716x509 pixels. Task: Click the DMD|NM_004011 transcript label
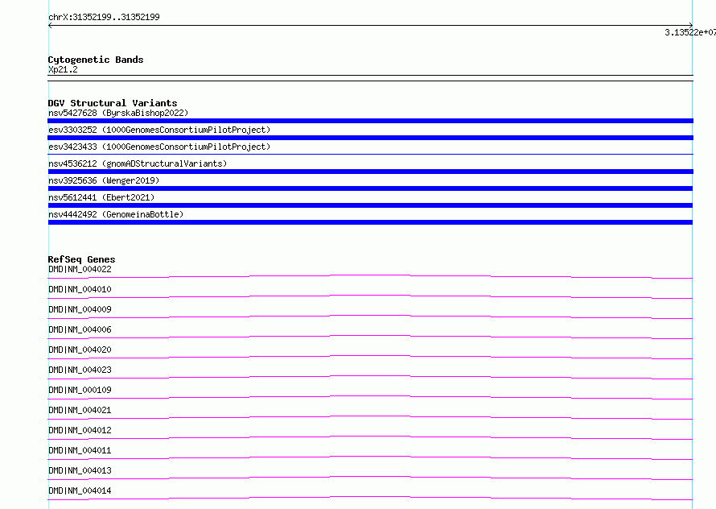(x=80, y=450)
